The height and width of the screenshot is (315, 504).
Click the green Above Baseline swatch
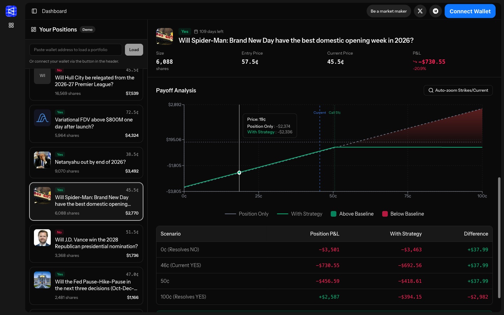tap(334, 214)
